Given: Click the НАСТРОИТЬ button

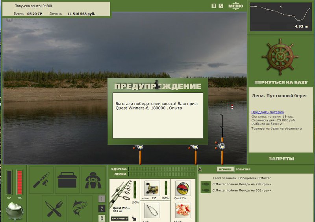Looking at the screenshot, I should [120, 218].
